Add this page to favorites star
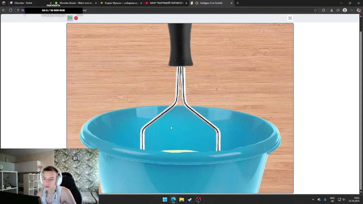This screenshot has height=204, width=363. 315,10
